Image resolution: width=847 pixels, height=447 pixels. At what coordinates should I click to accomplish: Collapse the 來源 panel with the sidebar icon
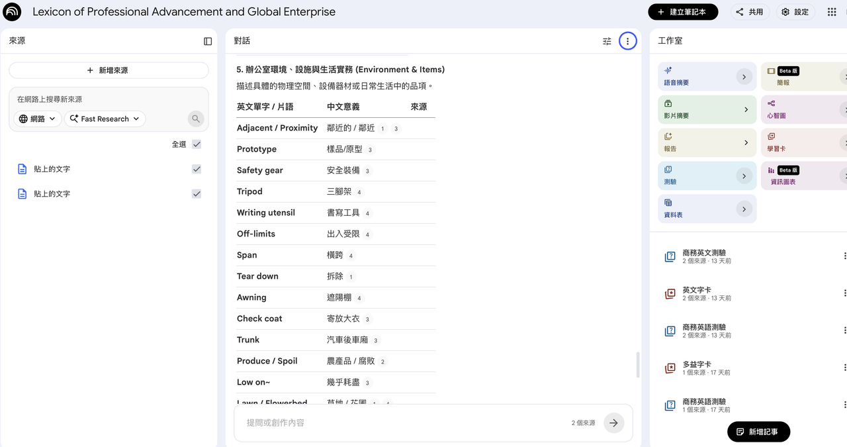point(208,41)
